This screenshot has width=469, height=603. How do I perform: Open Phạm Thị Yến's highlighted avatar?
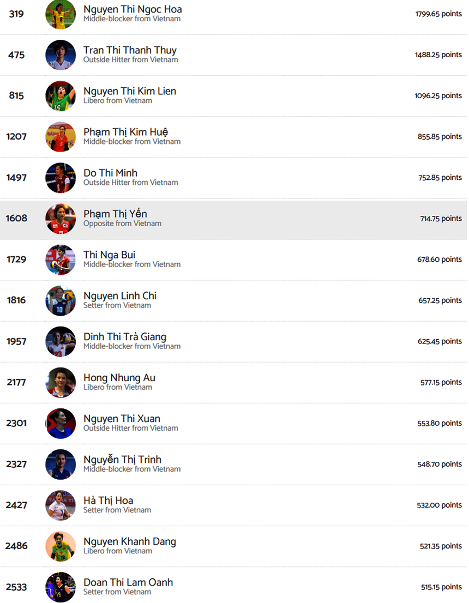(61, 219)
